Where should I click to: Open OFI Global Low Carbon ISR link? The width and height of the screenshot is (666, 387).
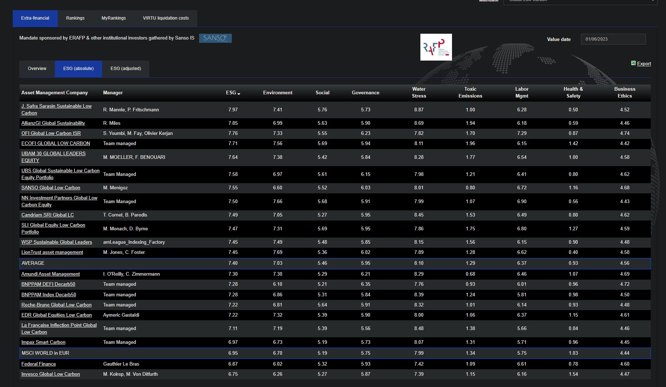click(51, 133)
